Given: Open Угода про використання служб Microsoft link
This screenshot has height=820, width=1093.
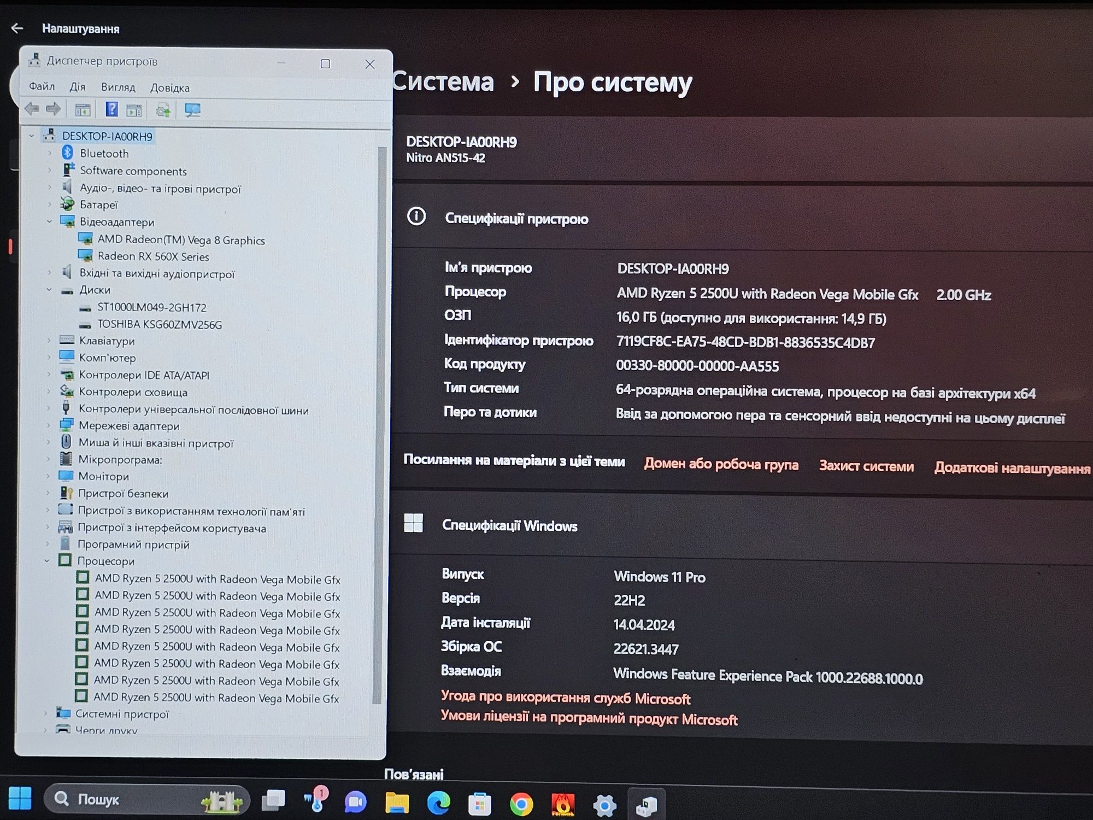Looking at the screenshot, I should [x=566, y=698].
